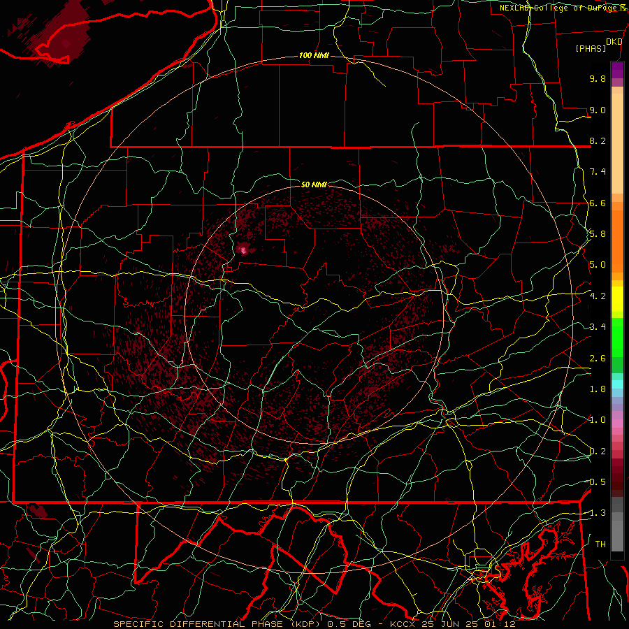Click the 3.4 scale value
This screenshot has height=629, width=629.
tap(598, 327)
